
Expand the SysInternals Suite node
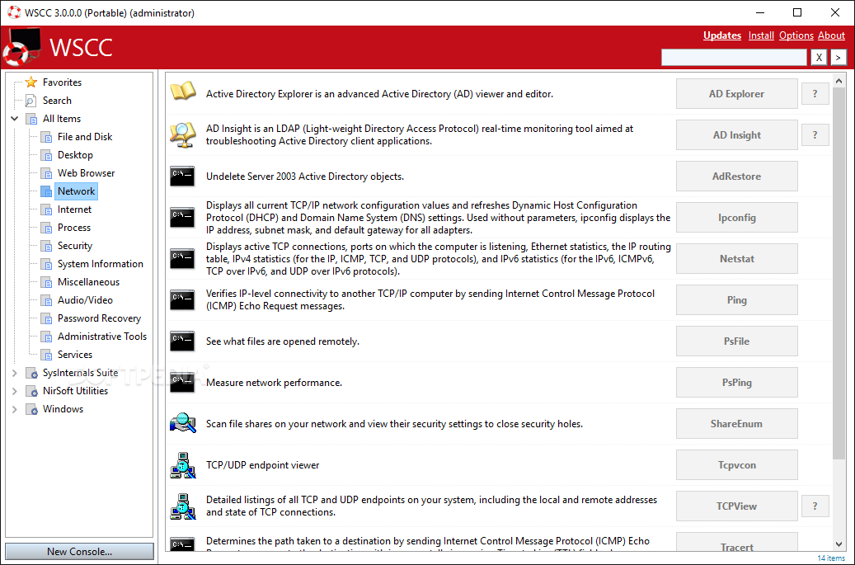[x=15, y=373]
